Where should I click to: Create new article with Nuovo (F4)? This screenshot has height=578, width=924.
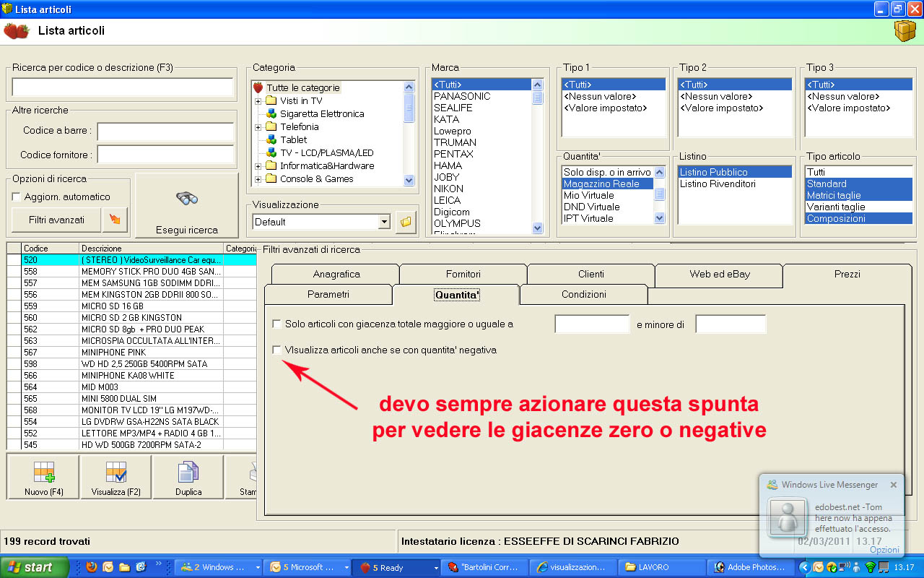[44, 478]
